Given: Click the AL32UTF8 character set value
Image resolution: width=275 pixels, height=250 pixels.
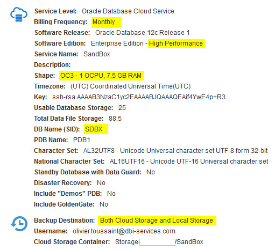Looking at the screenshot, I should click(175, 151).
